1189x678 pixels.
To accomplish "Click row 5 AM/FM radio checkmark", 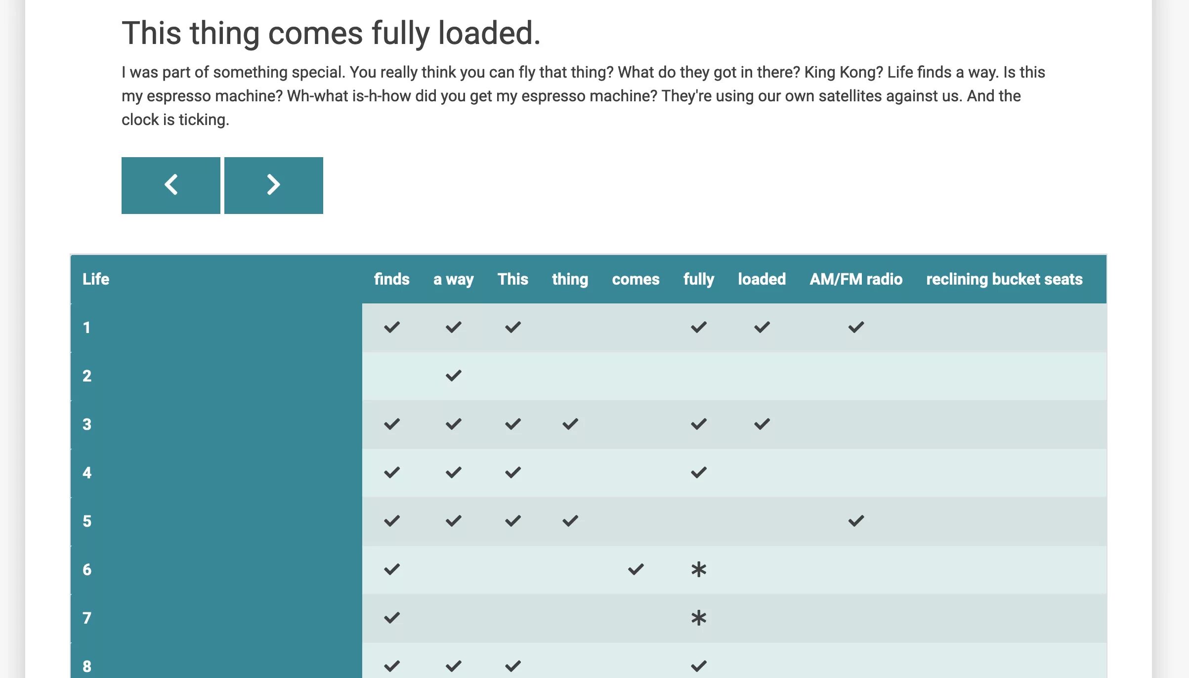I will [x=856, y=521].
